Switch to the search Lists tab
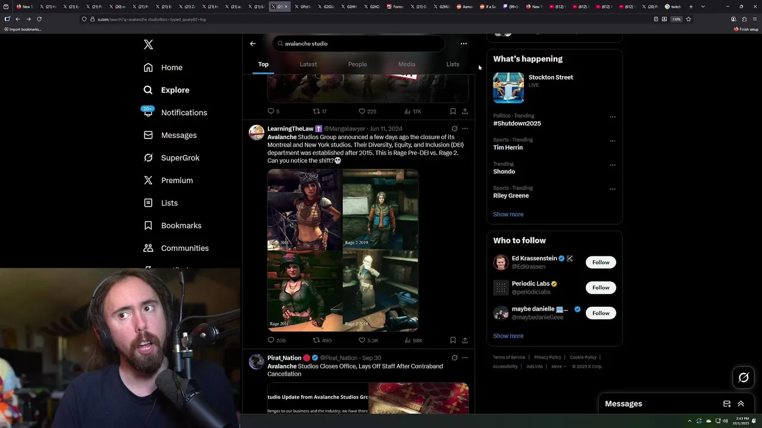The image size is (762, 428). pyautogui.click(x=453, y=64)
